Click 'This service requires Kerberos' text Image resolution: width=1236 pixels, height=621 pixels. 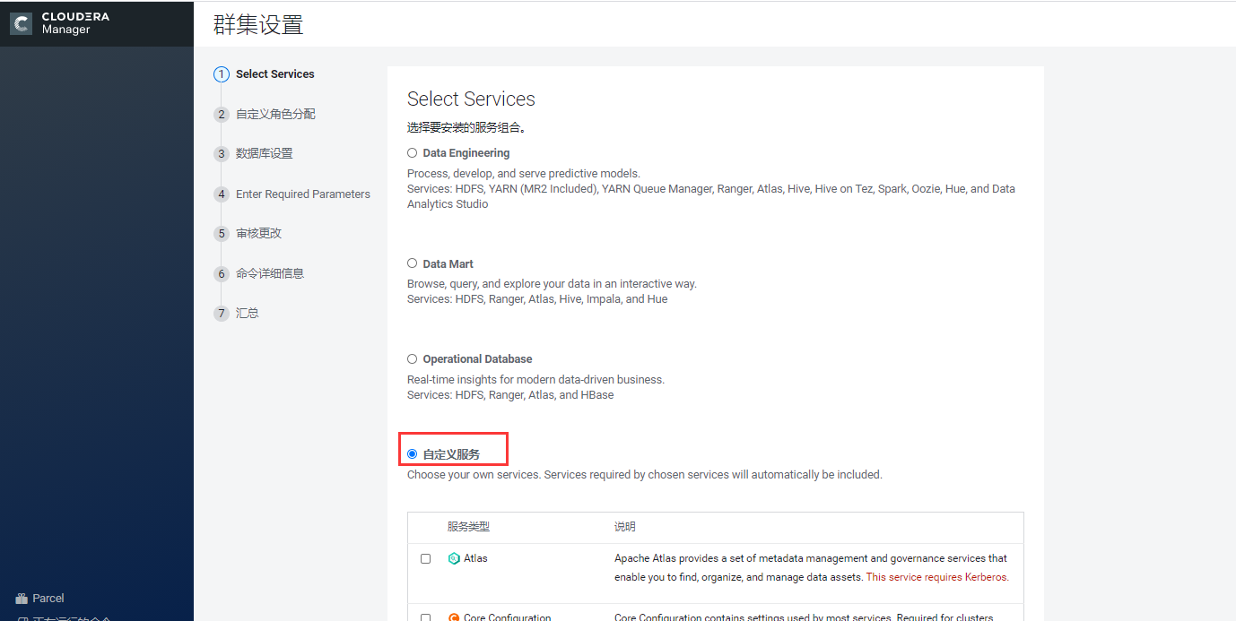point(937,578)
